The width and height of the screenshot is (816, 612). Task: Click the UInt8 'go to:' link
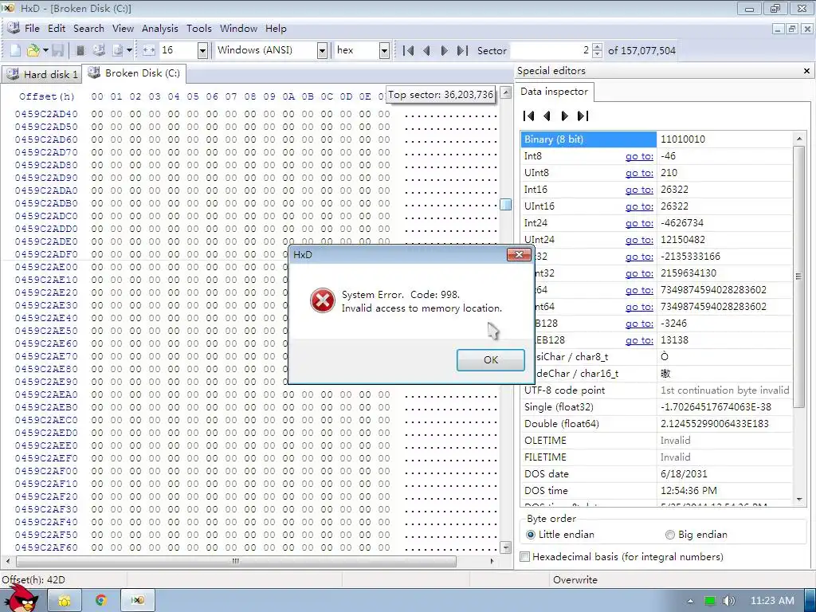639,173
